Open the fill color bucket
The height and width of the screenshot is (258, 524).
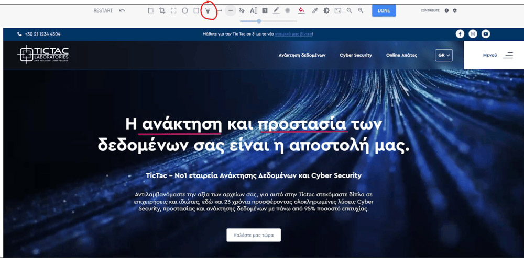click(301, 10)
